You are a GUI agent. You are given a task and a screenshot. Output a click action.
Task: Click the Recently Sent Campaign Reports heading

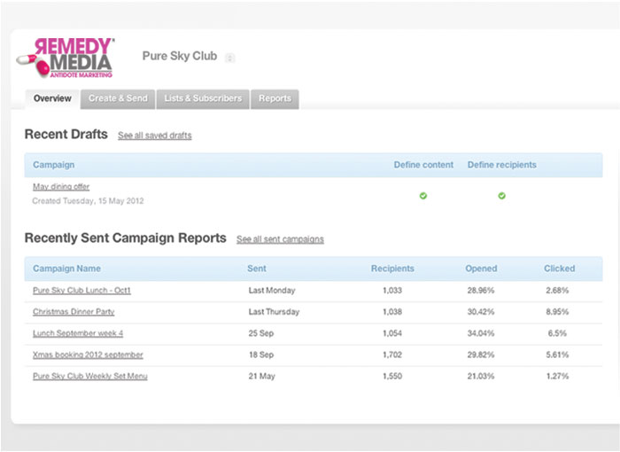(x=126, y=238)
